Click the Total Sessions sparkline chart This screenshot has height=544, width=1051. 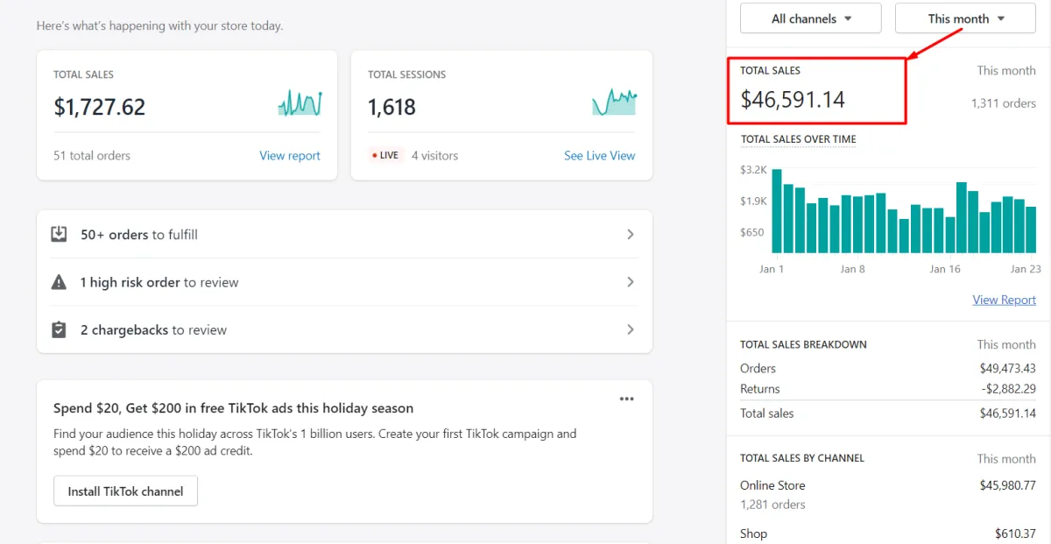click(x=614, y=102)
